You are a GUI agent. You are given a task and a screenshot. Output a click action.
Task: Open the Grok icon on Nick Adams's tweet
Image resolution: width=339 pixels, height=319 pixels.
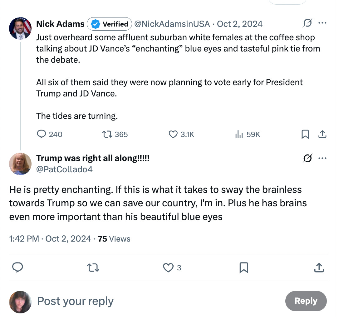pos(307,23)
